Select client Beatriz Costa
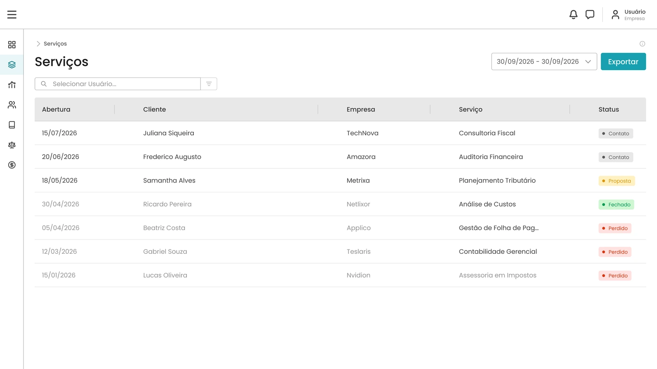 [164, 228]
